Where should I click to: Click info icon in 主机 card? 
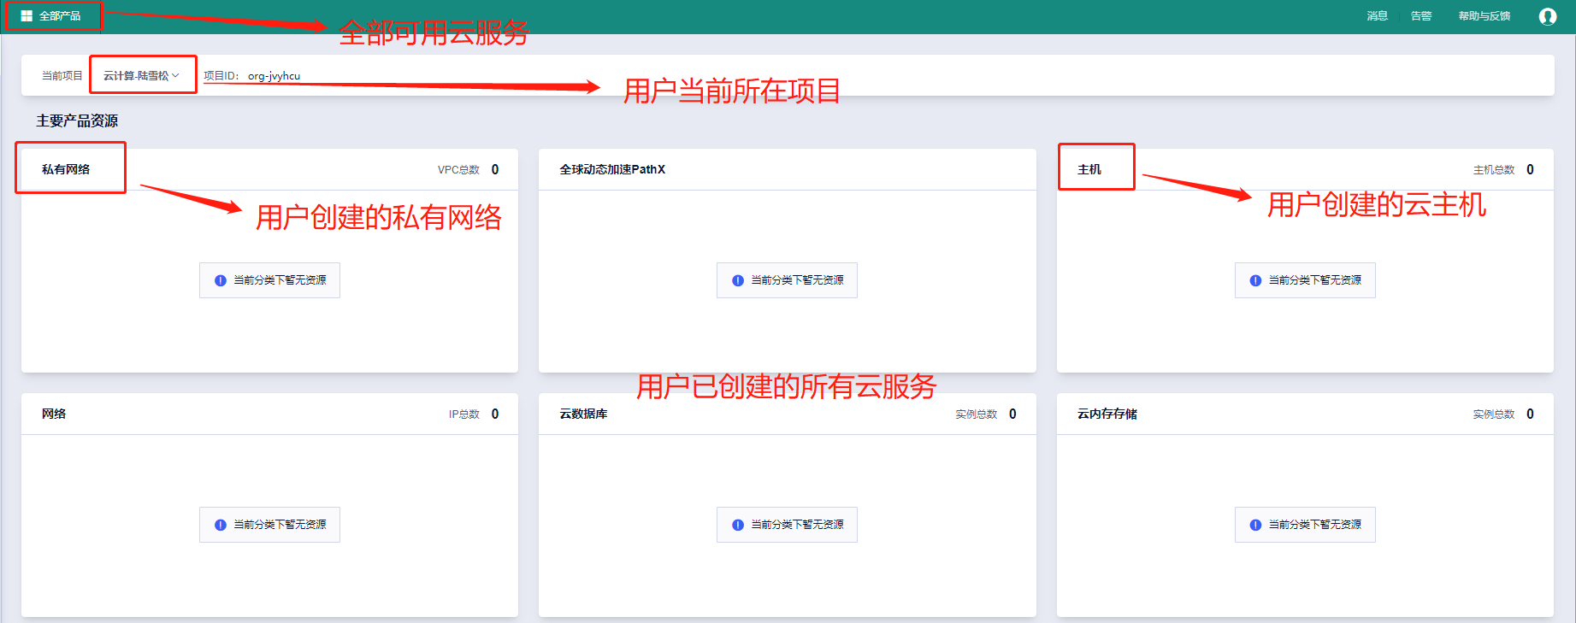[1255, 280]
